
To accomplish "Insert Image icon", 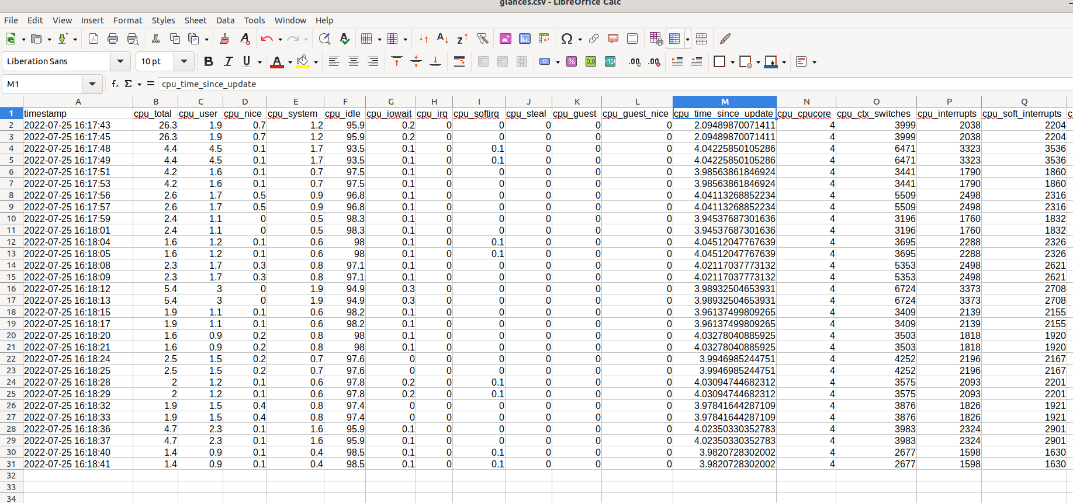I will (x=506, y=39).
